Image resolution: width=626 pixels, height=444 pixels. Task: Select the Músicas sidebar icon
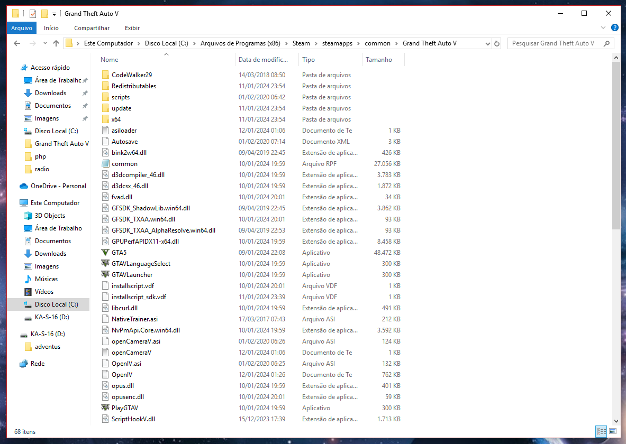(28, 279)
